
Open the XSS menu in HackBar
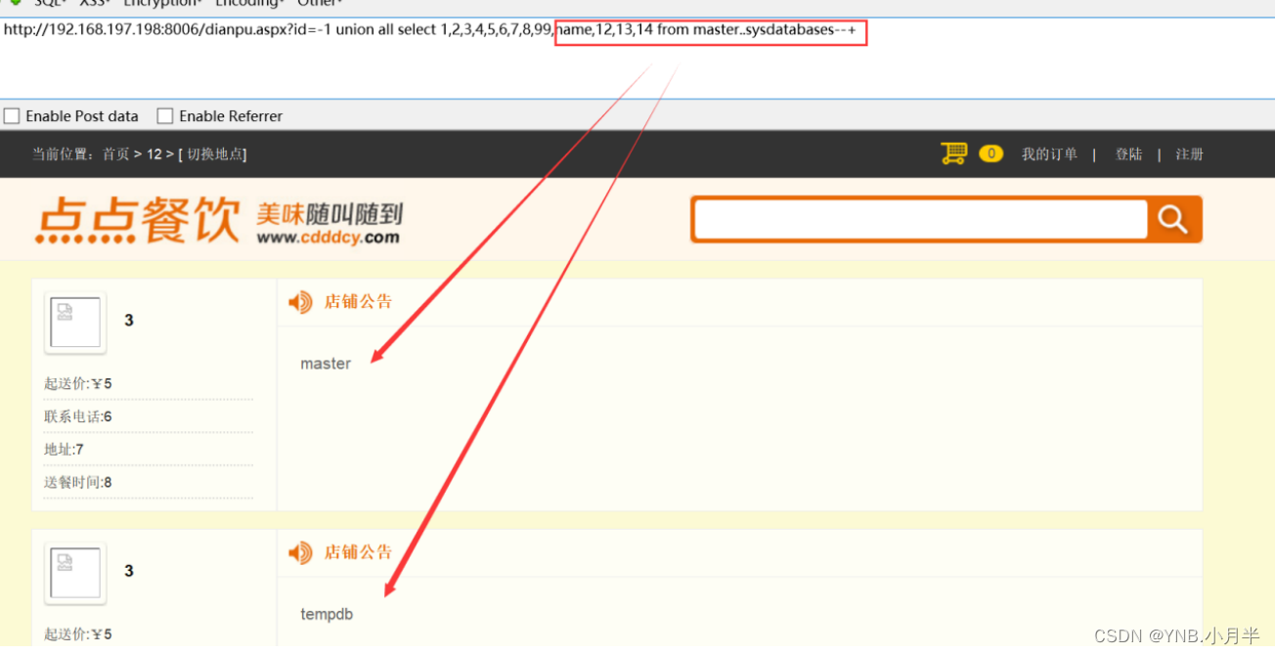pyautogui.click(x=96, y=3)
